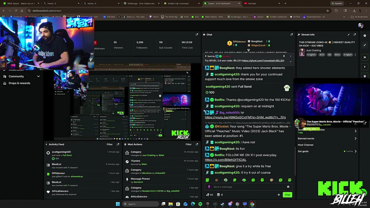The height and width of the screenshot is (208, 370).
Task: Select the 'BAU' stream tag
Action: pos(337,55)
